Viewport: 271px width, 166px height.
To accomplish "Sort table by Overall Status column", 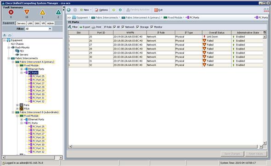I will click(x=217, y=33).
